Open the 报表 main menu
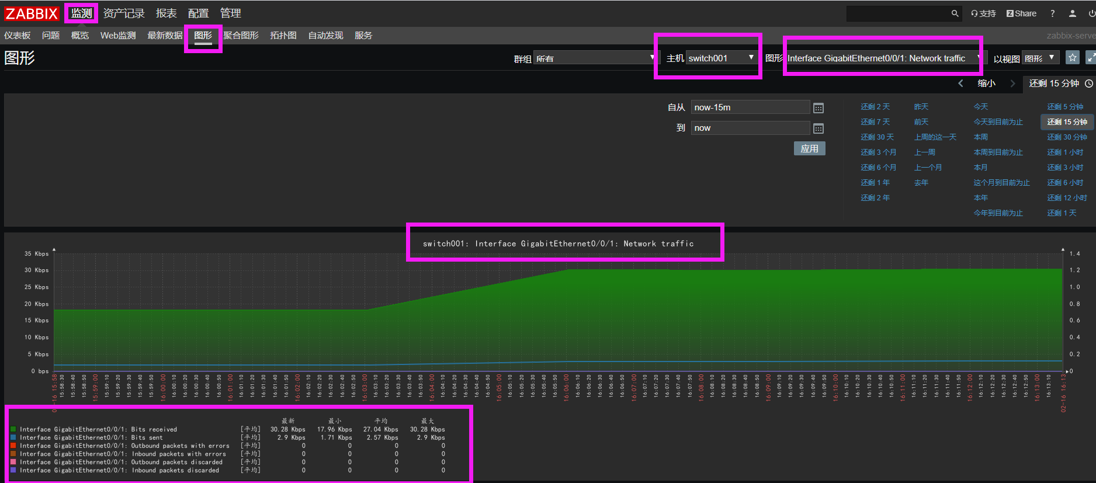This screenshot has width=1096, height=483. click(x=166, y=13)
